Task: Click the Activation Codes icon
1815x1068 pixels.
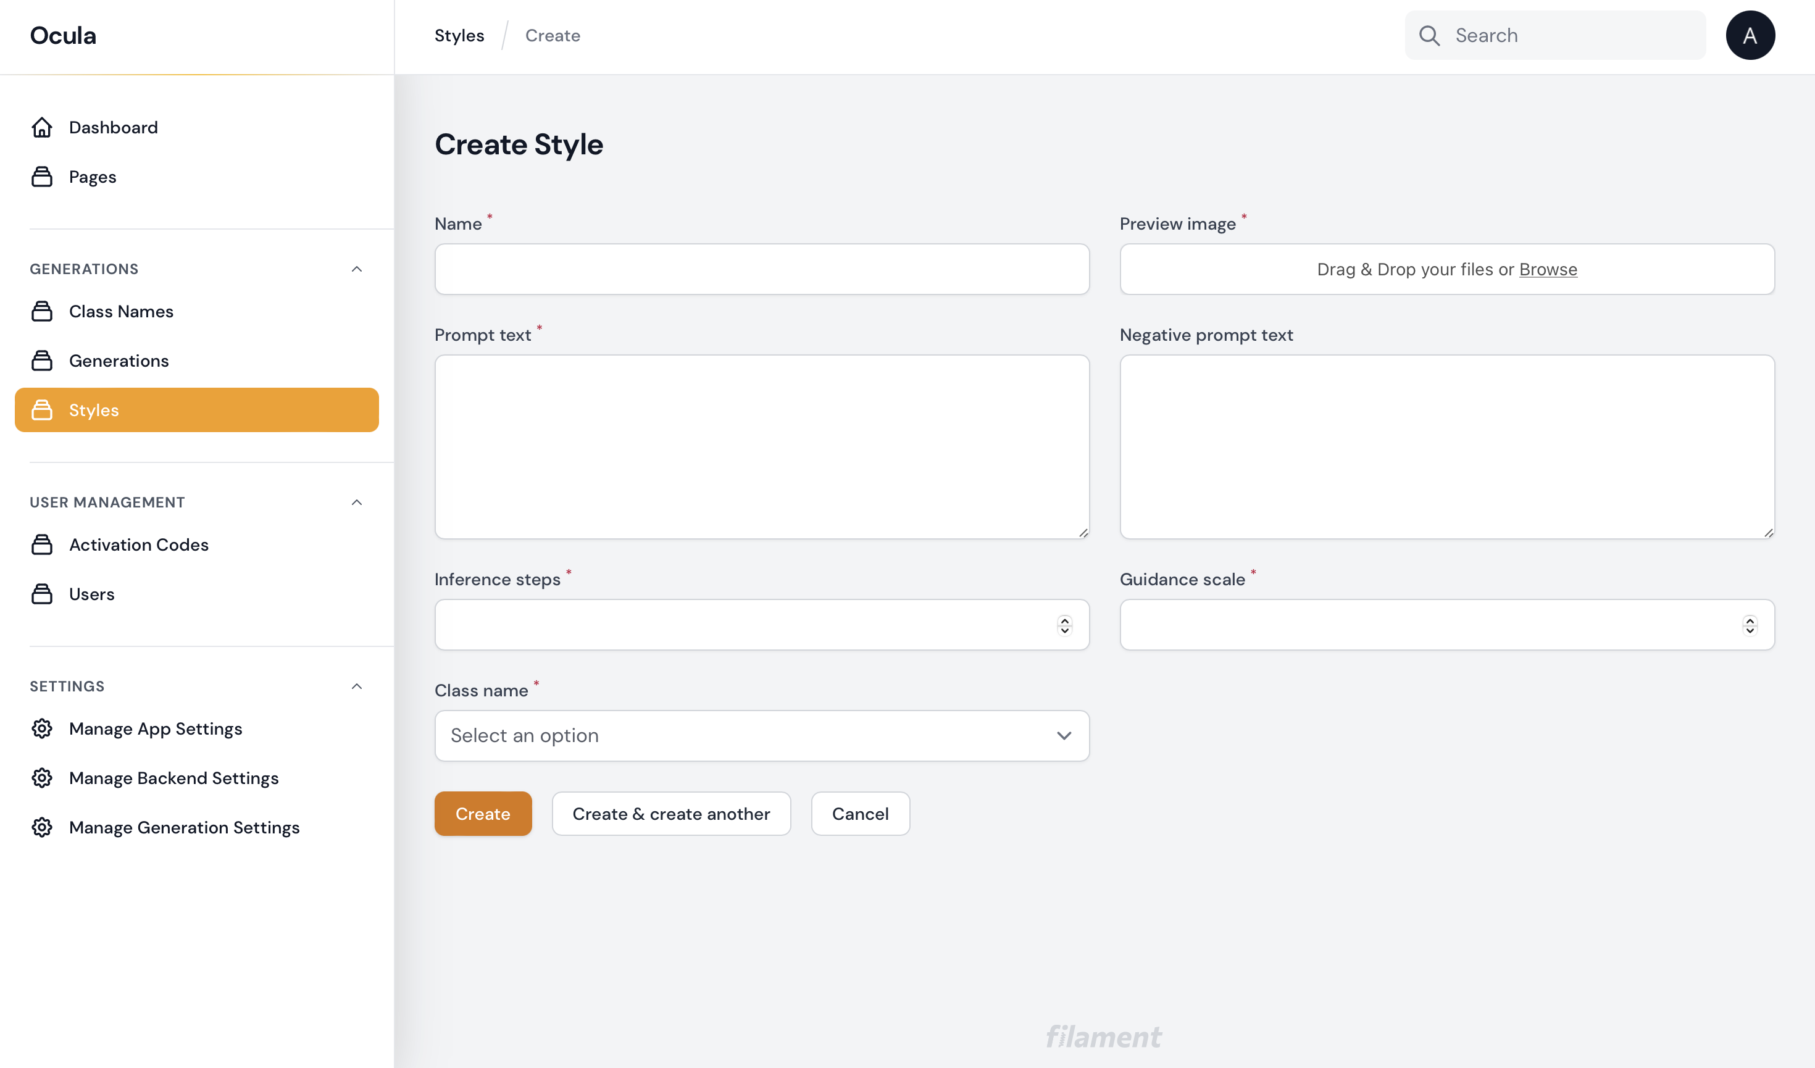Action: [x=42, y=545]
